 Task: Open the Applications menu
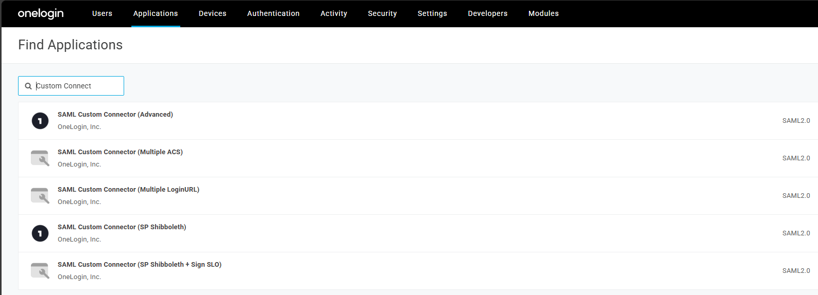tap(156, 13)
